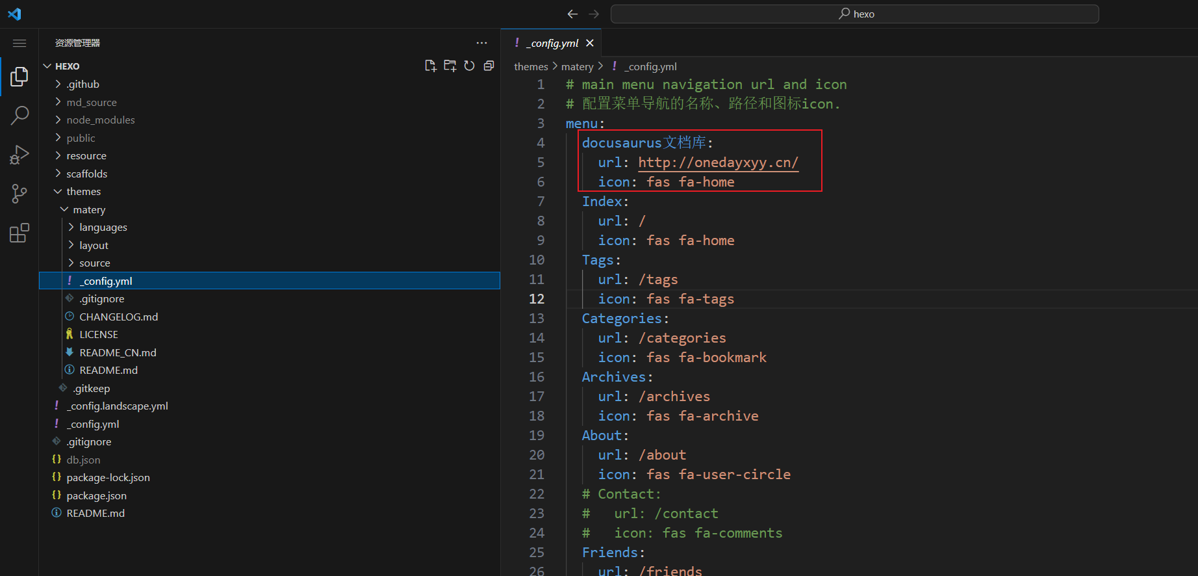This screenshot has height=576, width=1198.
Task: Click 'About:' key on line 19
Action: [x=605, y=436]
